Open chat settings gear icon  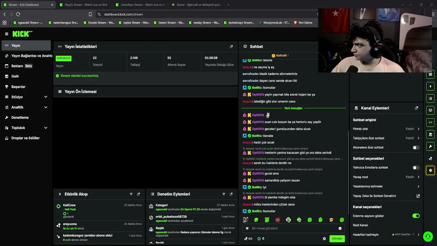[324, 238]
